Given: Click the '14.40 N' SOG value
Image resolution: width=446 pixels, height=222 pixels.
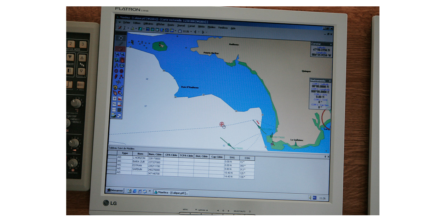Looking at the screenshot, I should tap(231, 176).
